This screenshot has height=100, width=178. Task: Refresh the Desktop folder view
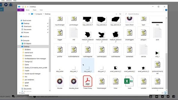(x=120, y=14)
